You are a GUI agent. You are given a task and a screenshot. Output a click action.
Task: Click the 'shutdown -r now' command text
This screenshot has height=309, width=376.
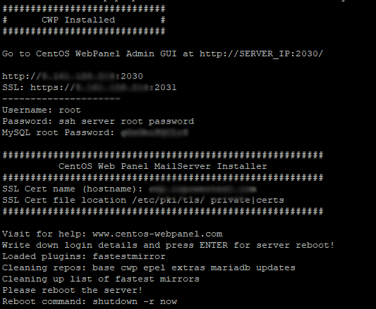(135, 301)
